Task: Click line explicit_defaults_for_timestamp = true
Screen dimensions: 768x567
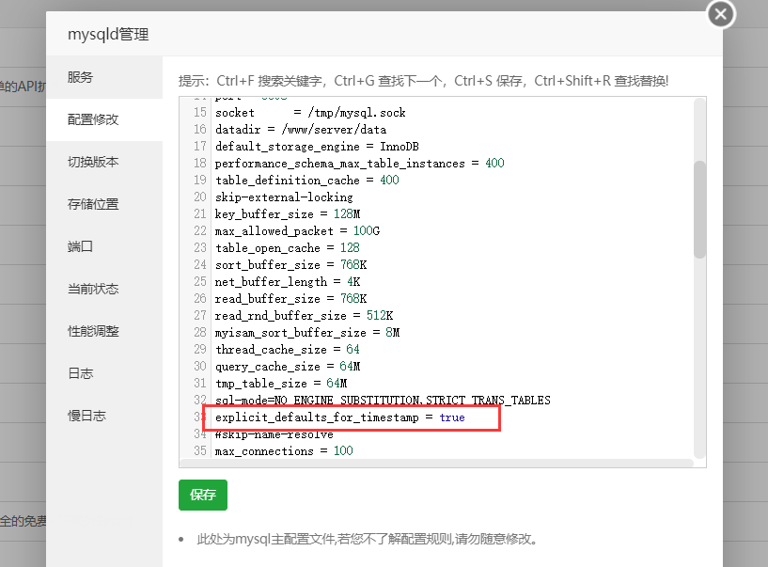Action: 340,417
